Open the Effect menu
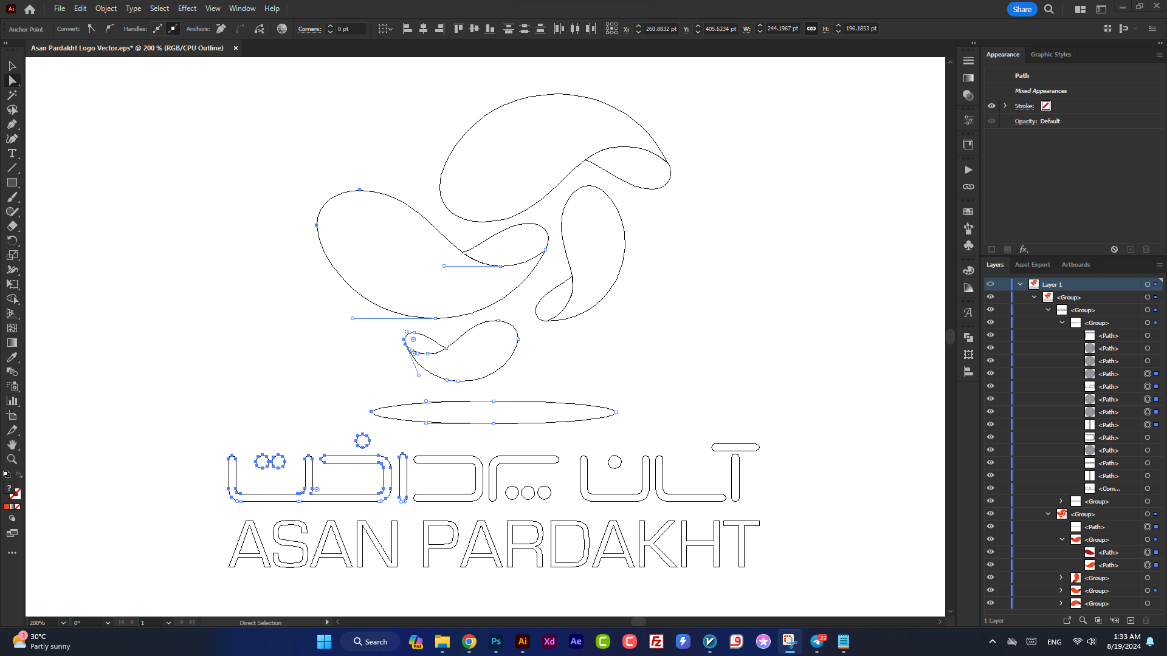This screenshot has width=1167, height=656. click(187, 8)
